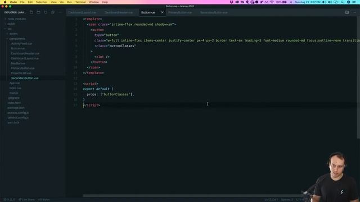Image resolution: width=360 pixels, height=202 pixels.
Task: Open postcss.config.js in the file tree
Action: pos(18,113)
